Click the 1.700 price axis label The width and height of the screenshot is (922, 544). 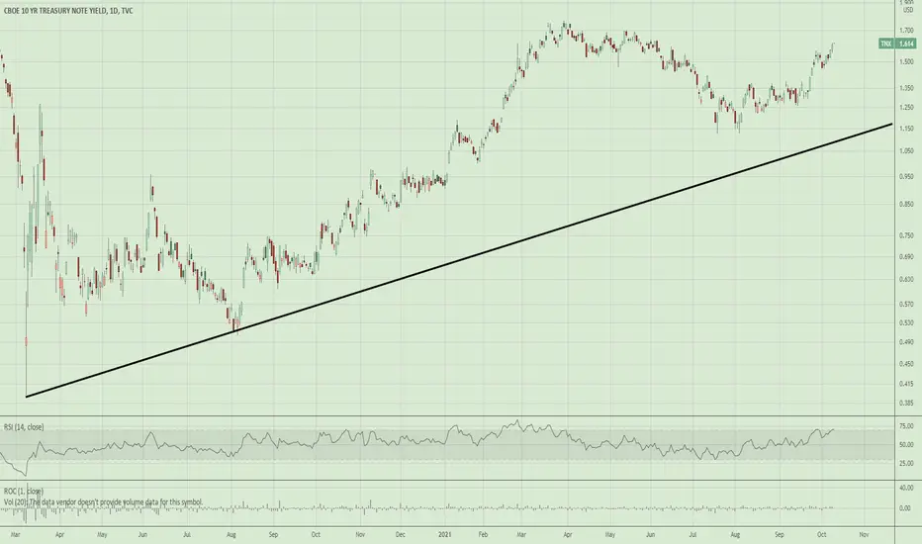click(906, 30)
